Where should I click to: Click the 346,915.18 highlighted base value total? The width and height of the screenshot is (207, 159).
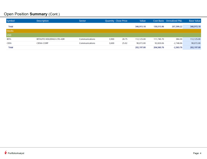195,27
